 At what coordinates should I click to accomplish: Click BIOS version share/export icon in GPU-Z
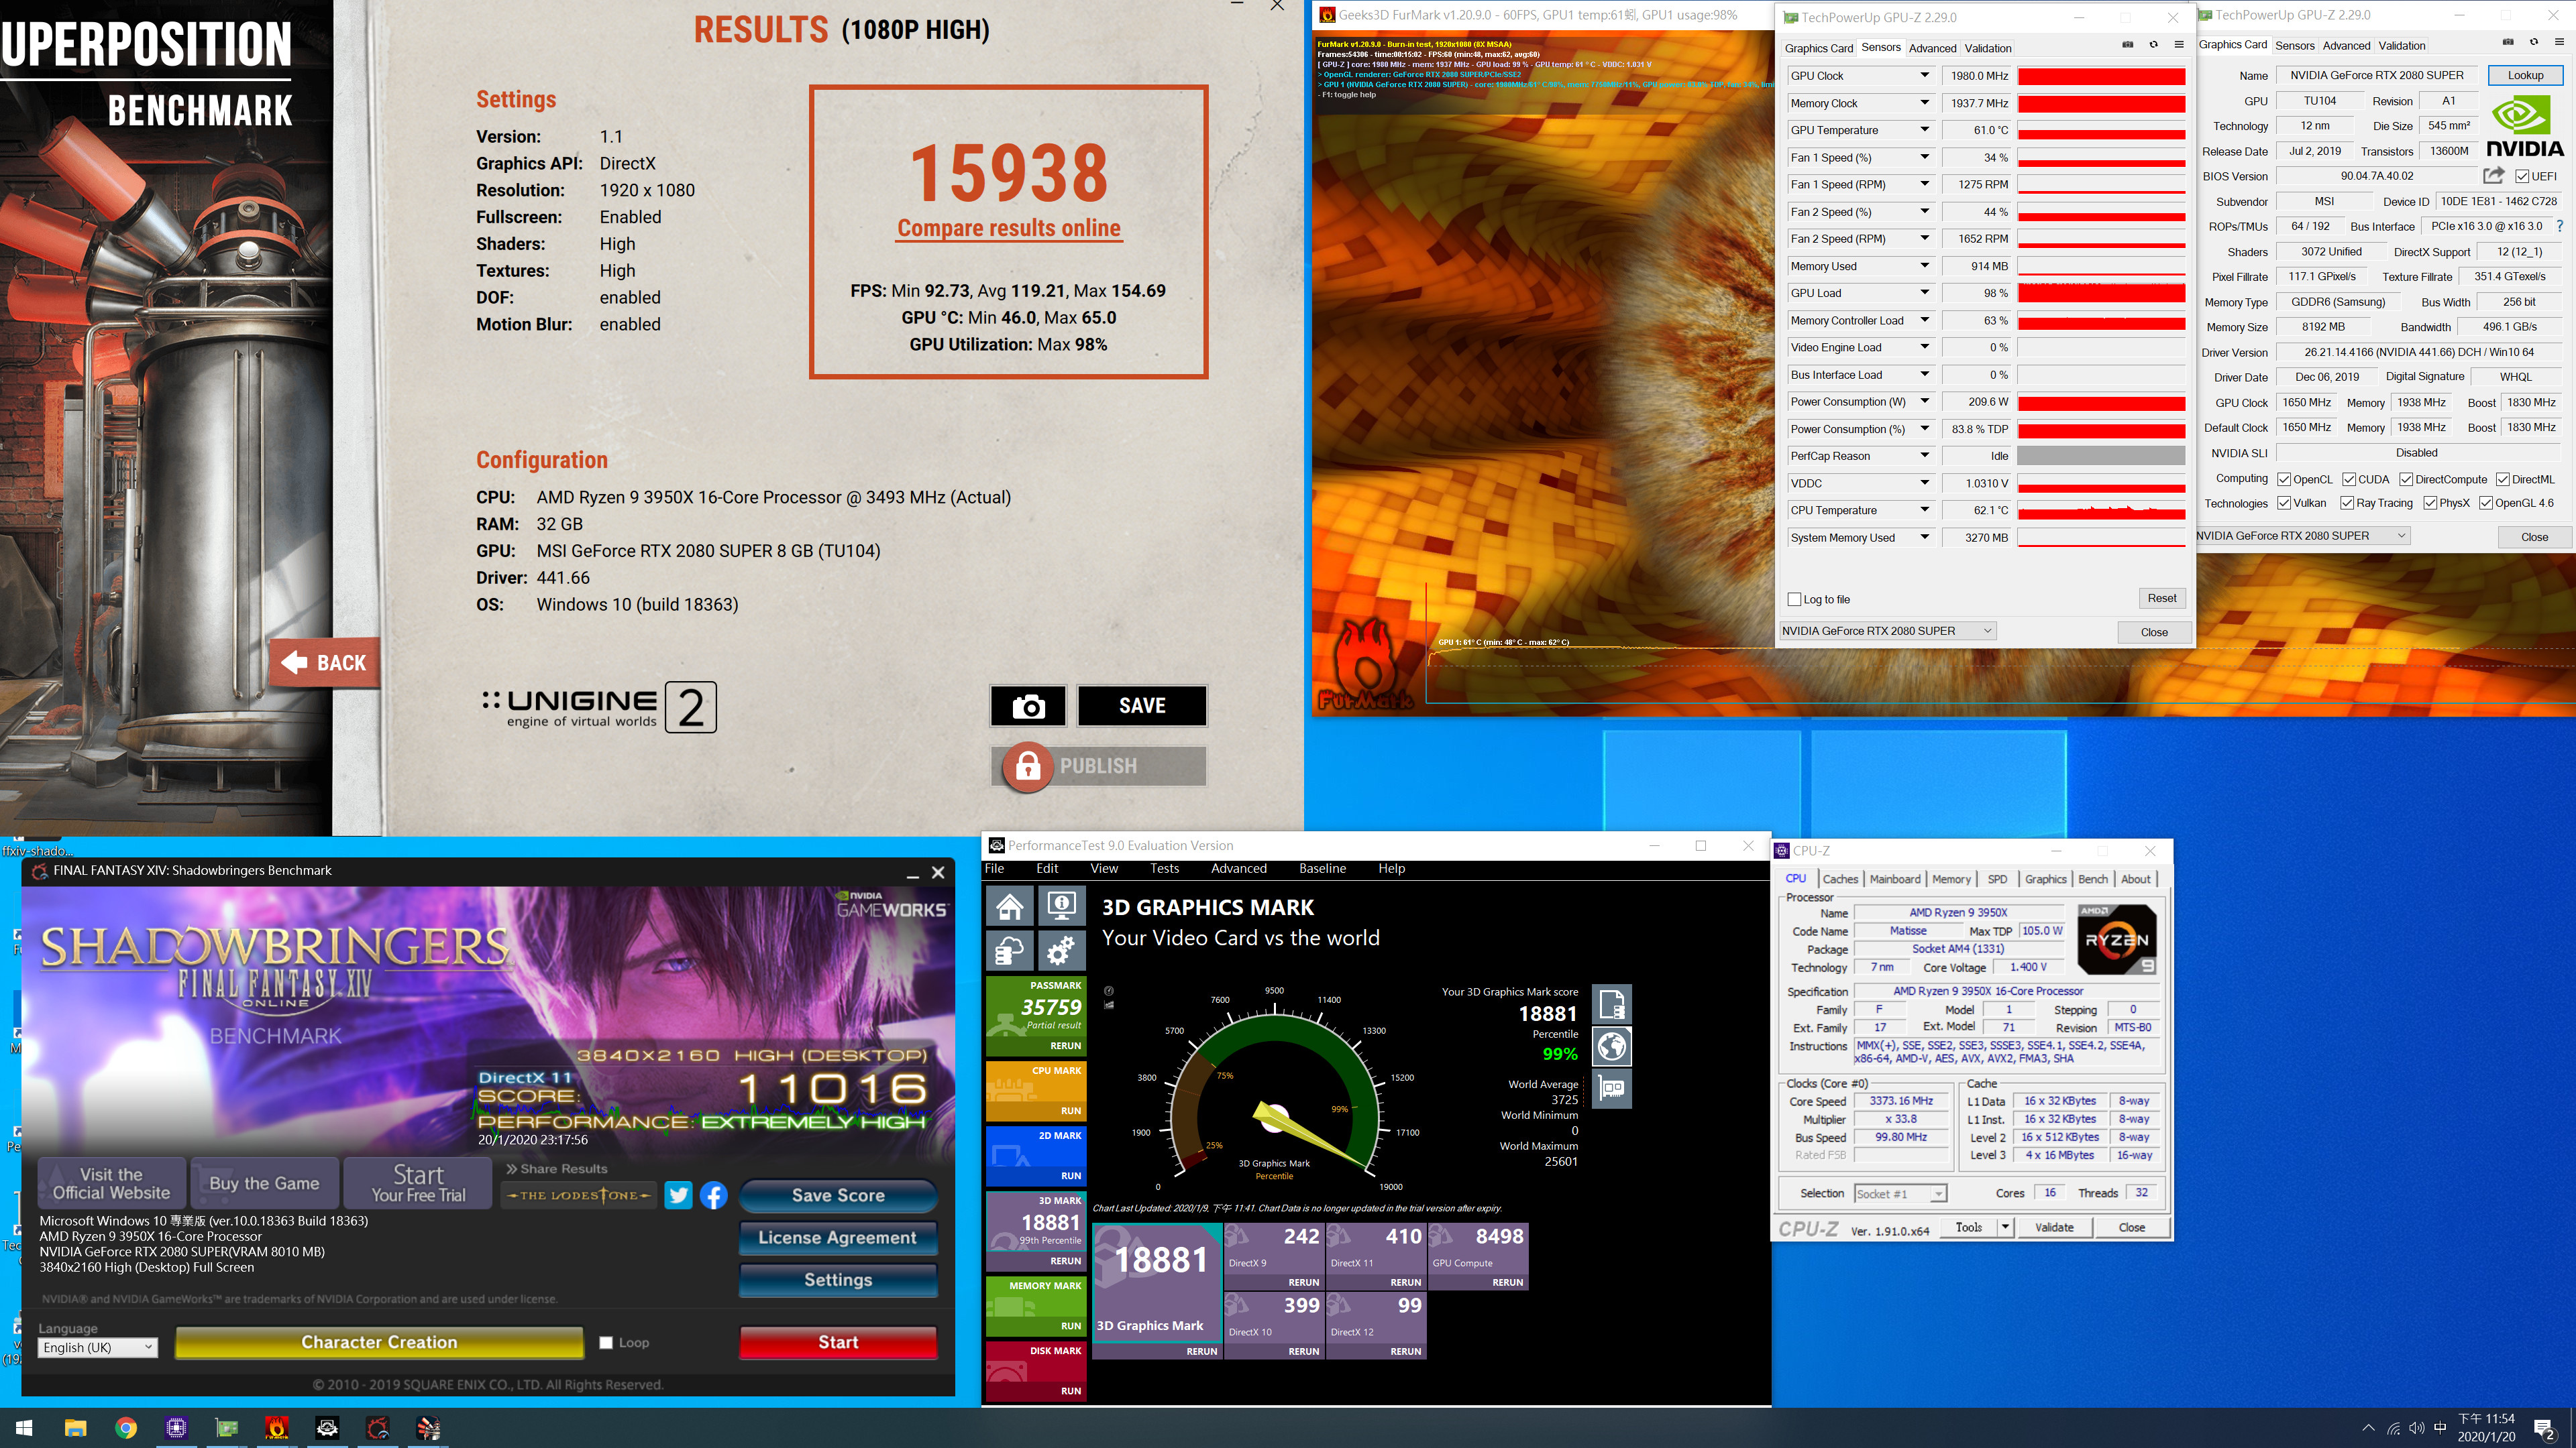click(x=2494, y=176)
